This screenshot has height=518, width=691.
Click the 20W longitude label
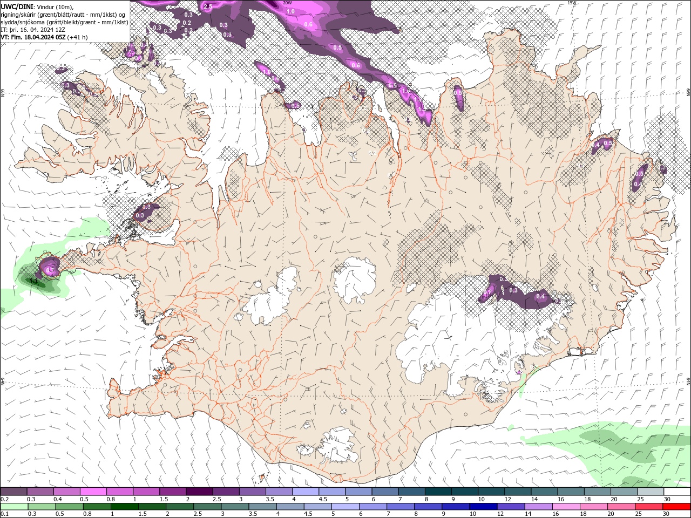pyautogui.click(x=287, y=3)
